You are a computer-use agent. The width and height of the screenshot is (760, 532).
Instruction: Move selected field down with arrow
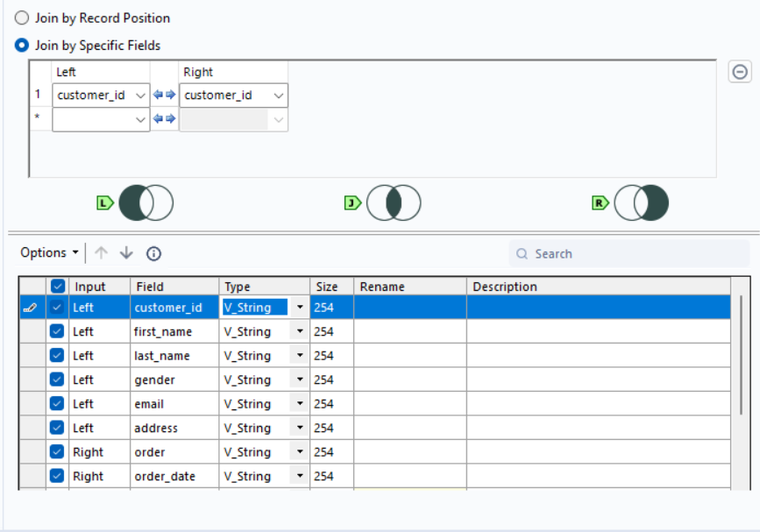click(x=126, y=253)
